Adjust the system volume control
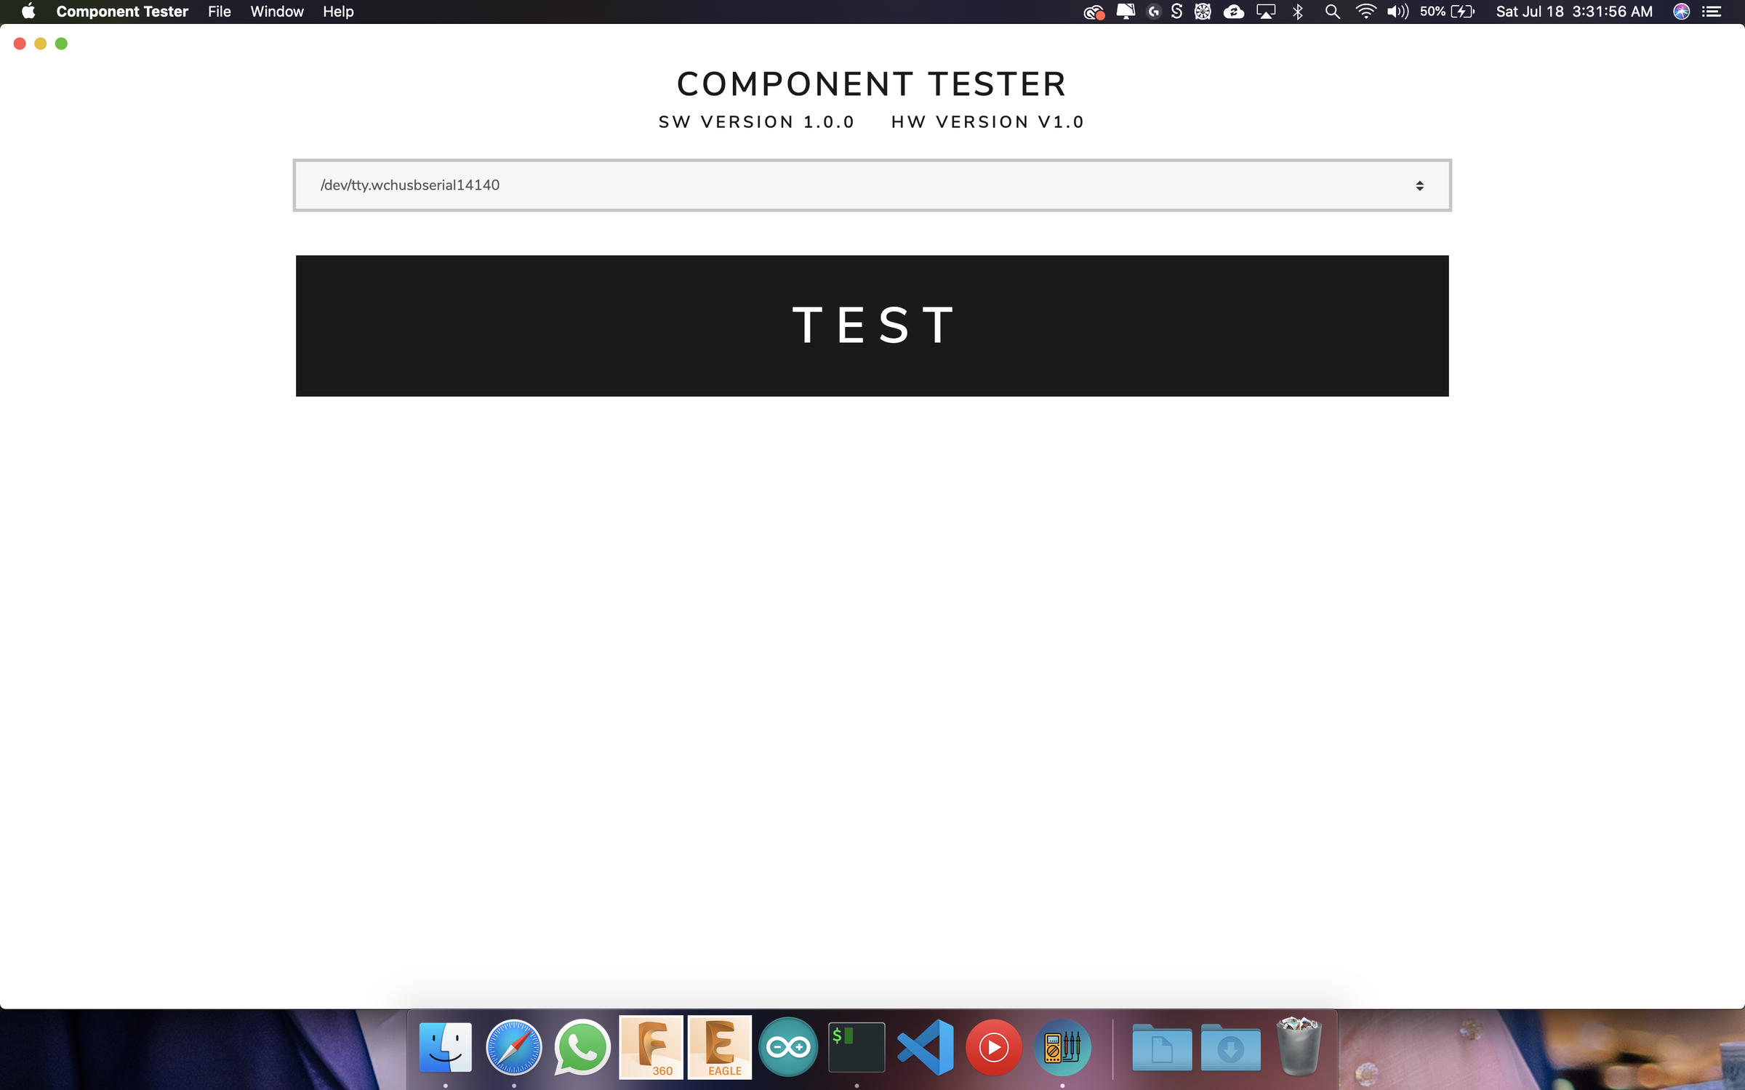1745x1090 pixels. point(1397,11)
